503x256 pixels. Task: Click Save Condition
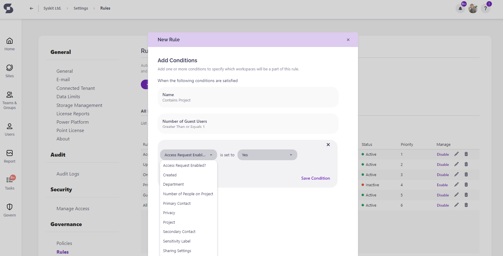click(315, 178)
